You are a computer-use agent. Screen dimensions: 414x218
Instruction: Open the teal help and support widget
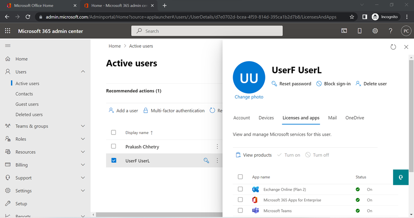click(400, 177)
